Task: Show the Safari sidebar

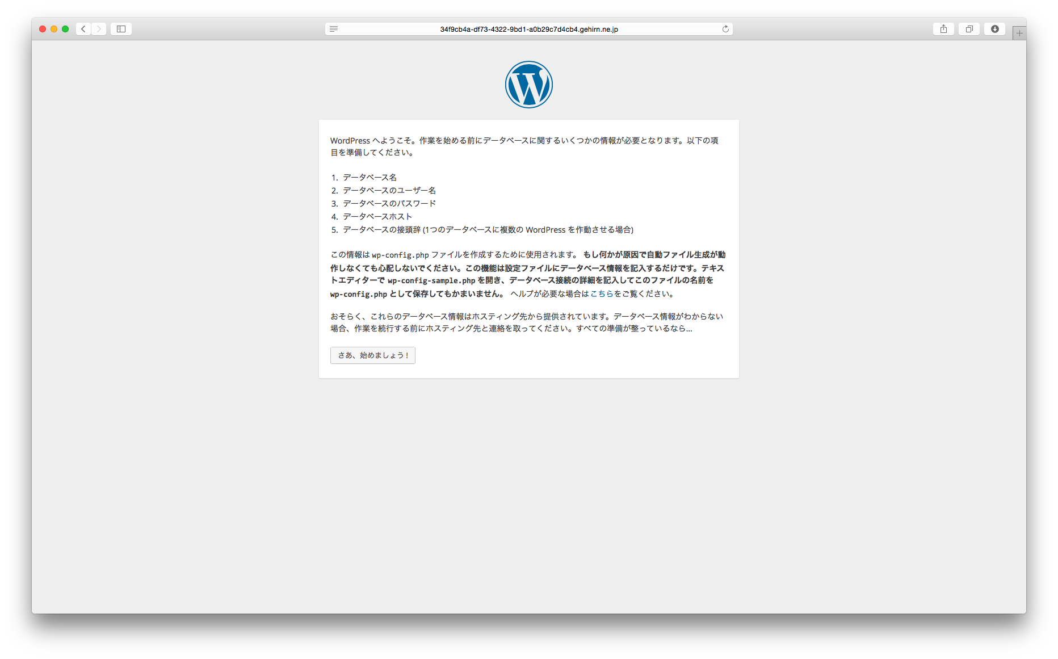Action: [121, 29]
